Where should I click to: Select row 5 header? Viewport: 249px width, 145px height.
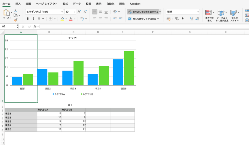[2, 118]
